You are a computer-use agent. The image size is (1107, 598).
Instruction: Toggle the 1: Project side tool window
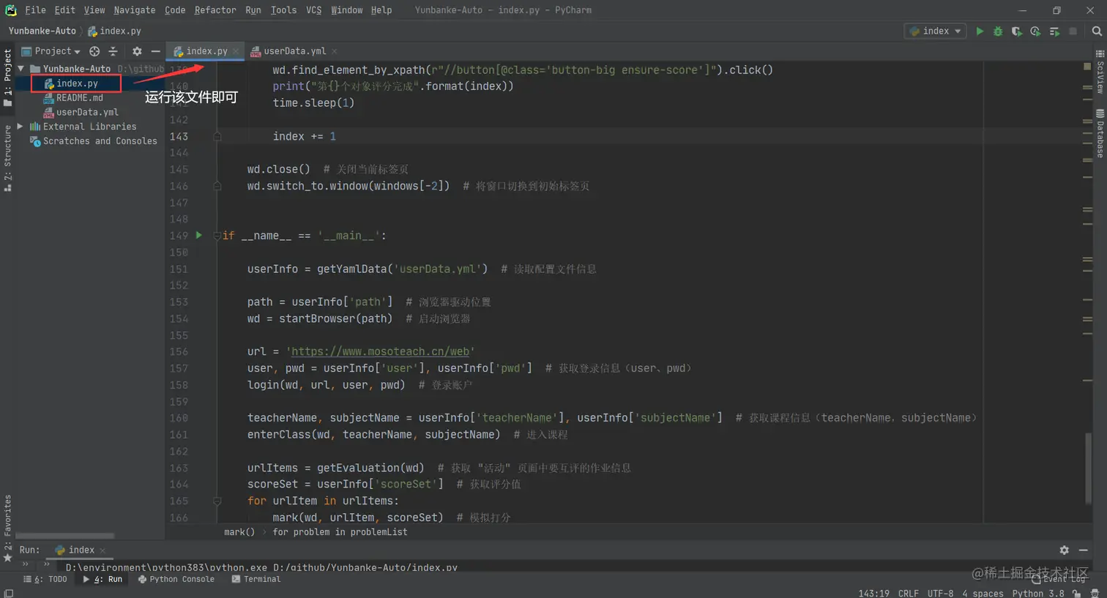tap(7, 78)
